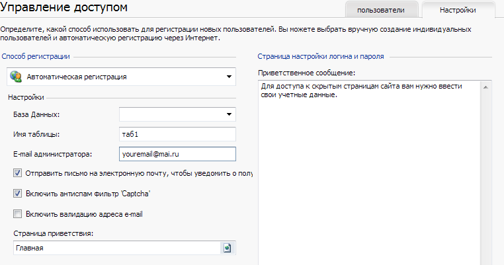The width and height of the screenshot is (504, 265).
Task: Focus the E-mail администратора field
Action: (177, 154)
